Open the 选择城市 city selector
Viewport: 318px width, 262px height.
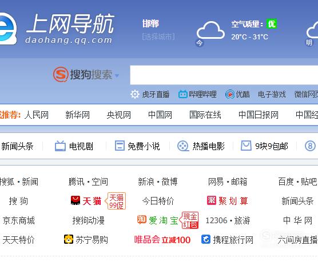tap(158, 37)
